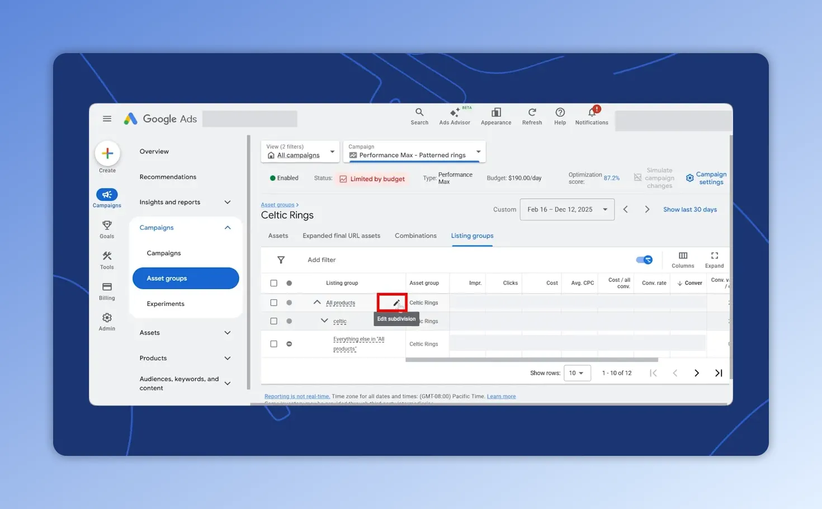Open Recommendations in sidebar
822x509 pixels.
168,177
